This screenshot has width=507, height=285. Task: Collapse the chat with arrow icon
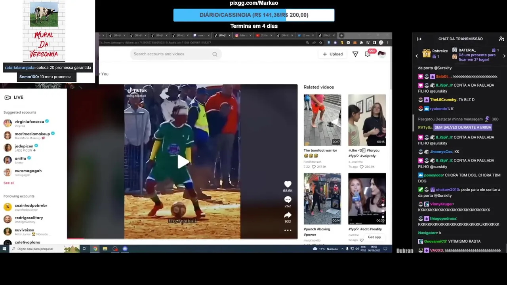click(x=419, y=39)
